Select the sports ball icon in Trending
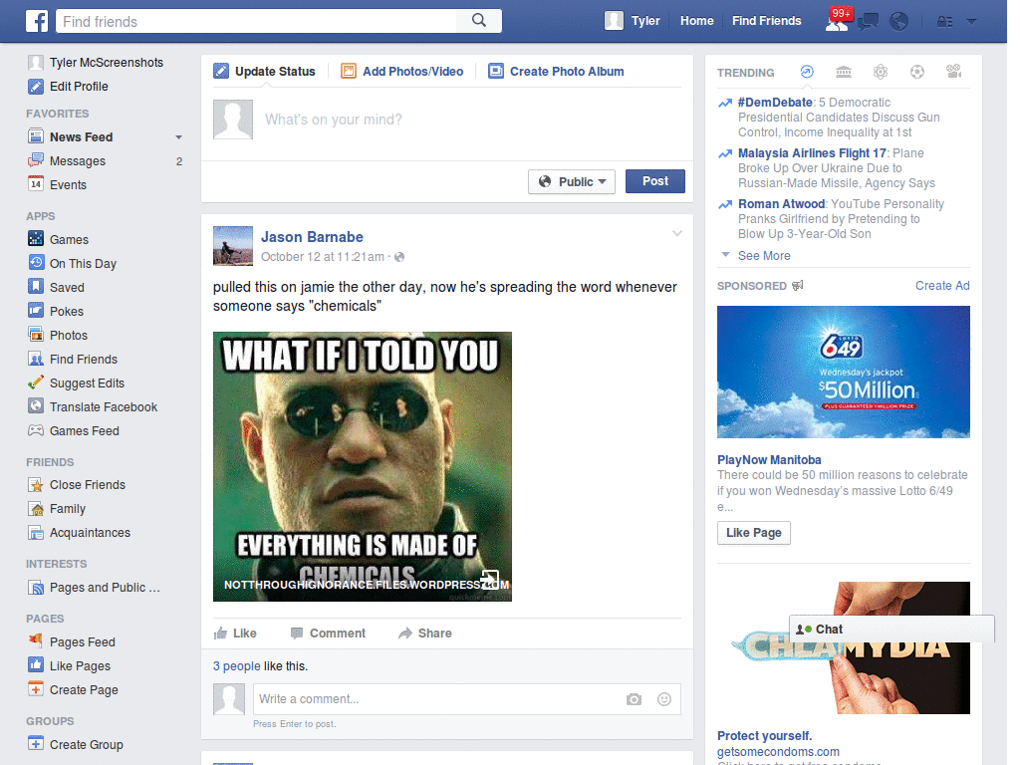 (x=917, y=72)
